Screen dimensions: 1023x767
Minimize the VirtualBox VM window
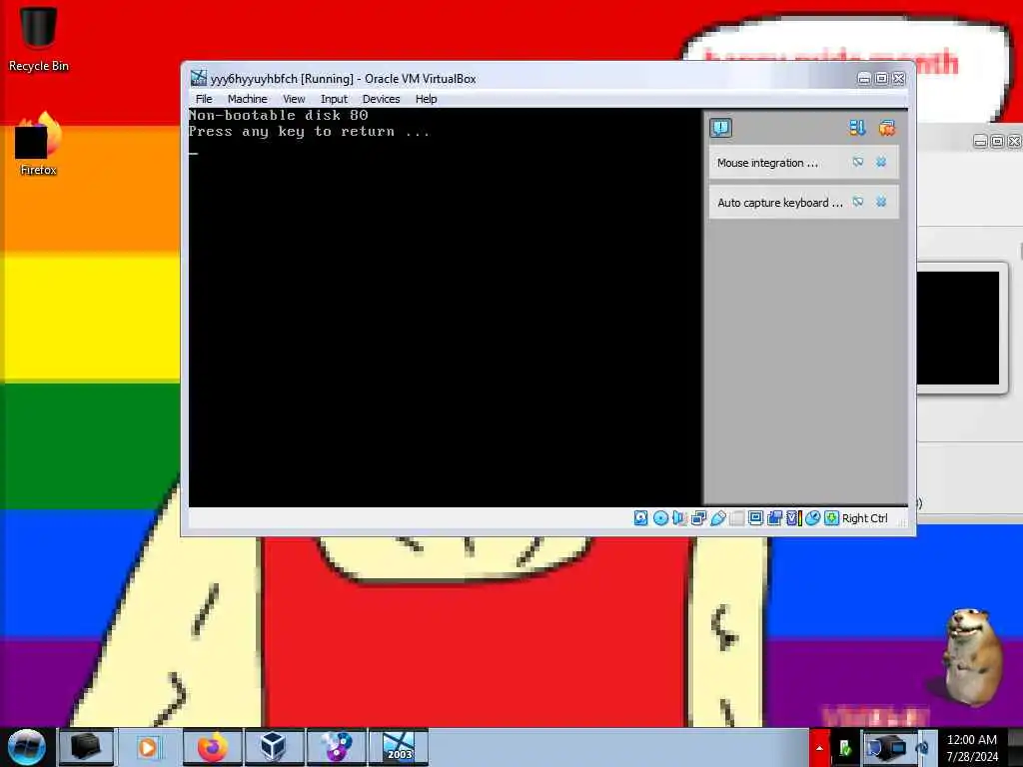tap(864, 78)
